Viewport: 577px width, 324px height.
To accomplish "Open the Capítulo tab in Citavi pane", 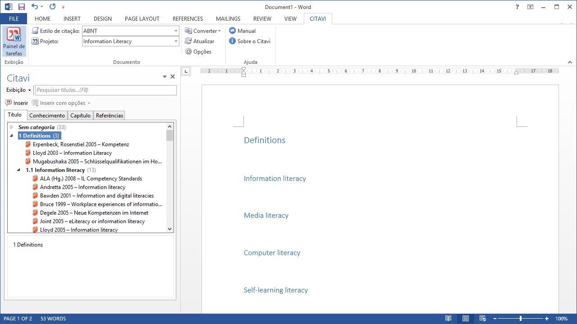I will [x=81, y=116].
